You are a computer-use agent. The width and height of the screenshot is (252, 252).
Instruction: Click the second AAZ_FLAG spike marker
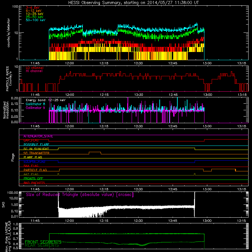pos(195,174)
